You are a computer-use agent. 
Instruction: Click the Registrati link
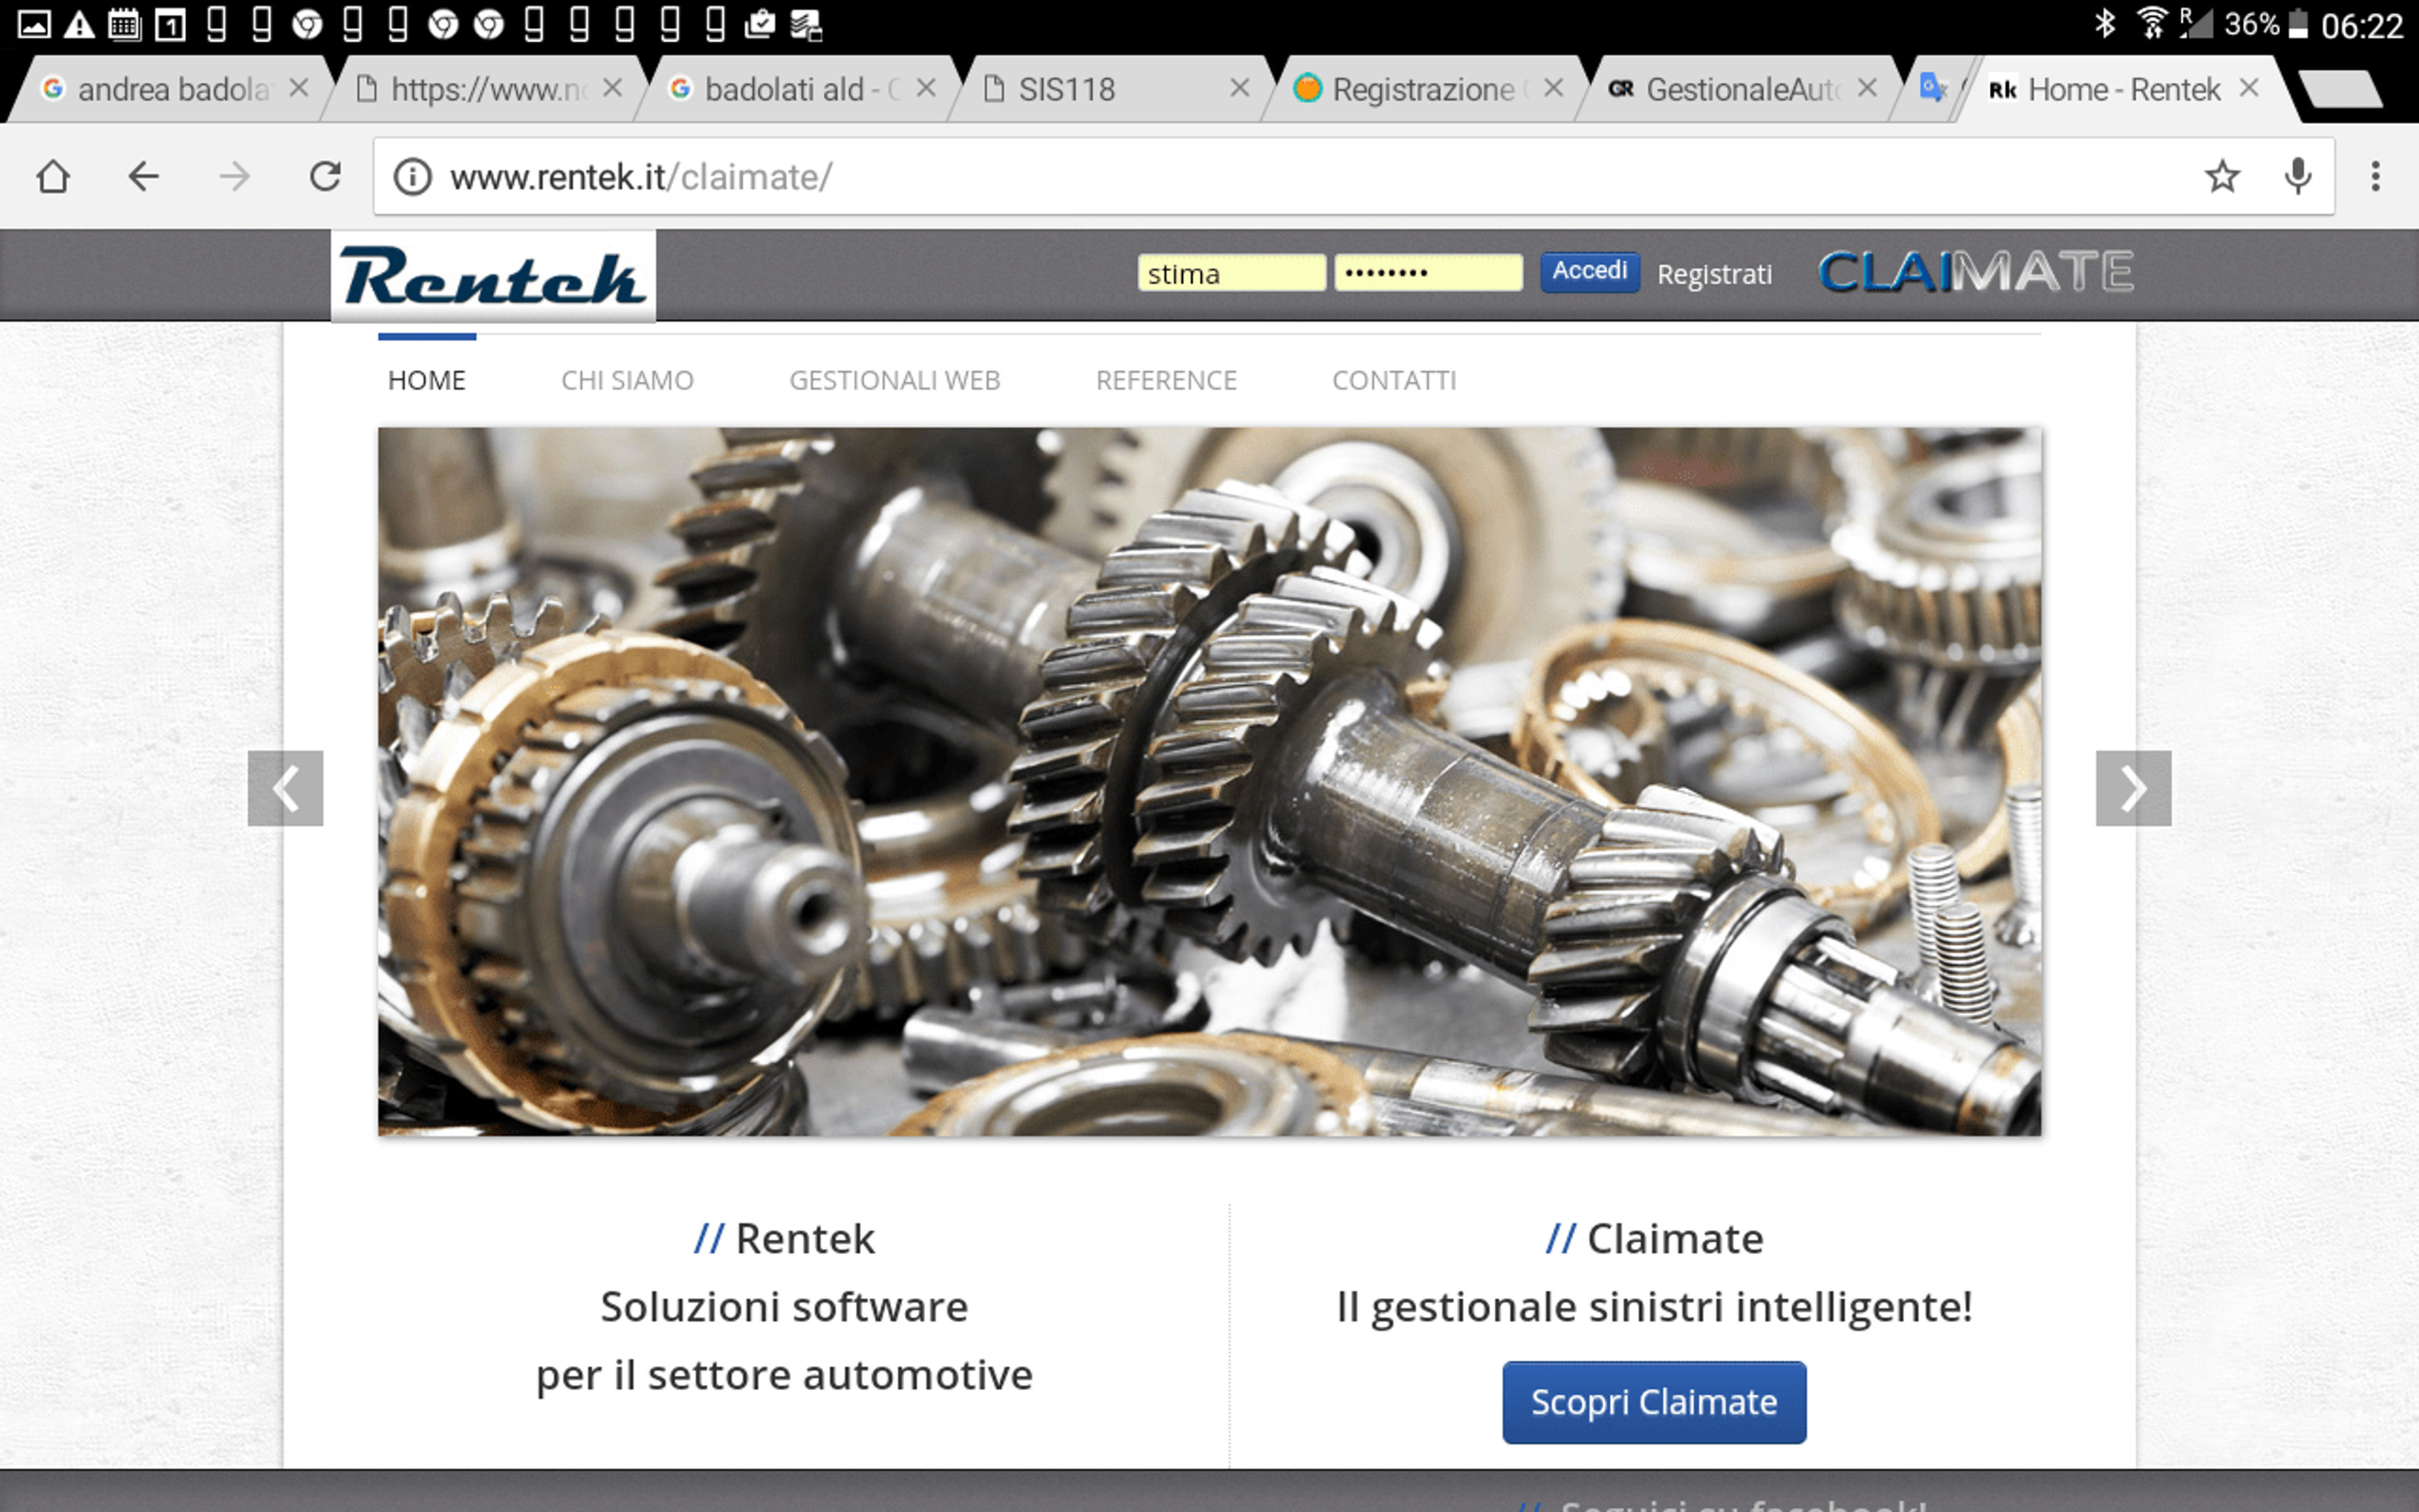(x=1714, y=274)
